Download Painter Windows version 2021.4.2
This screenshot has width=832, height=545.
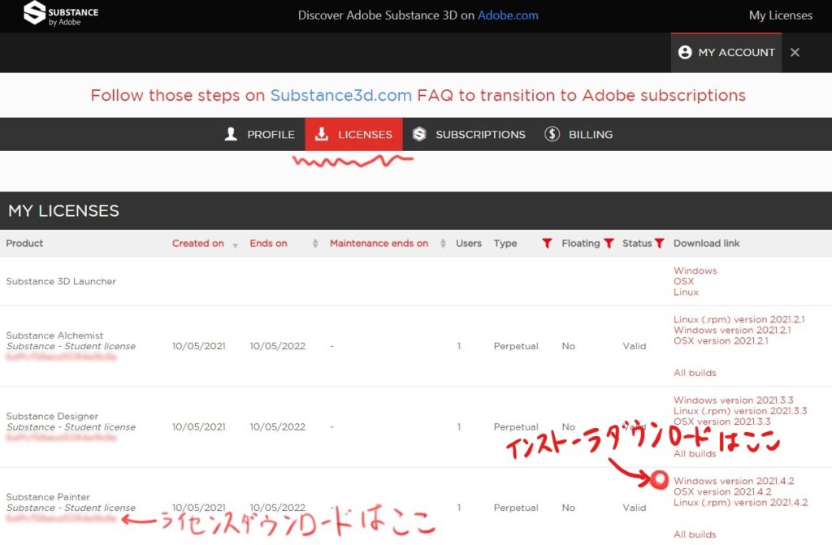click(734, 482)
